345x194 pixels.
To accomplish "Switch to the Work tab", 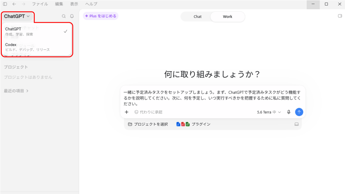I will (x=227, y=17).
